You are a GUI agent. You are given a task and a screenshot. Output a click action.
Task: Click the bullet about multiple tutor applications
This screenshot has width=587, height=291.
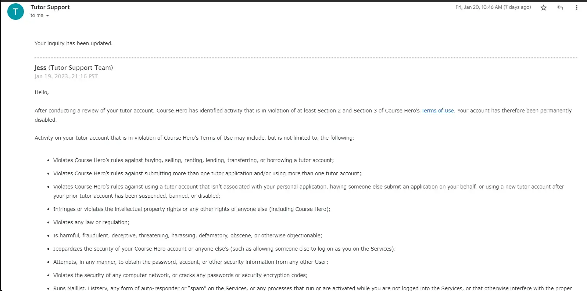tap(207, 173)
